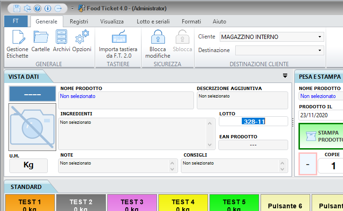Viewport: 343px width, 211px height.
Task: Open the FT application menu tab
Action: [16, 21]
